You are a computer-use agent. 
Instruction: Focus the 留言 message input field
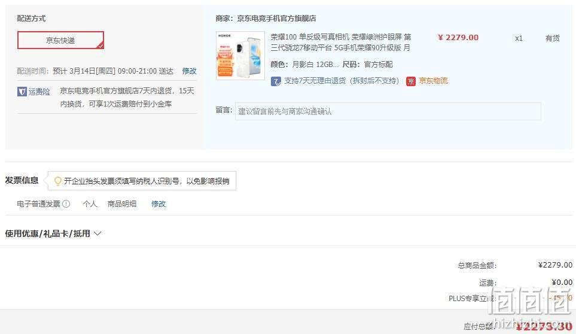[388, 111]
